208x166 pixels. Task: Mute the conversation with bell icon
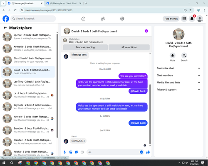point(173,56)
